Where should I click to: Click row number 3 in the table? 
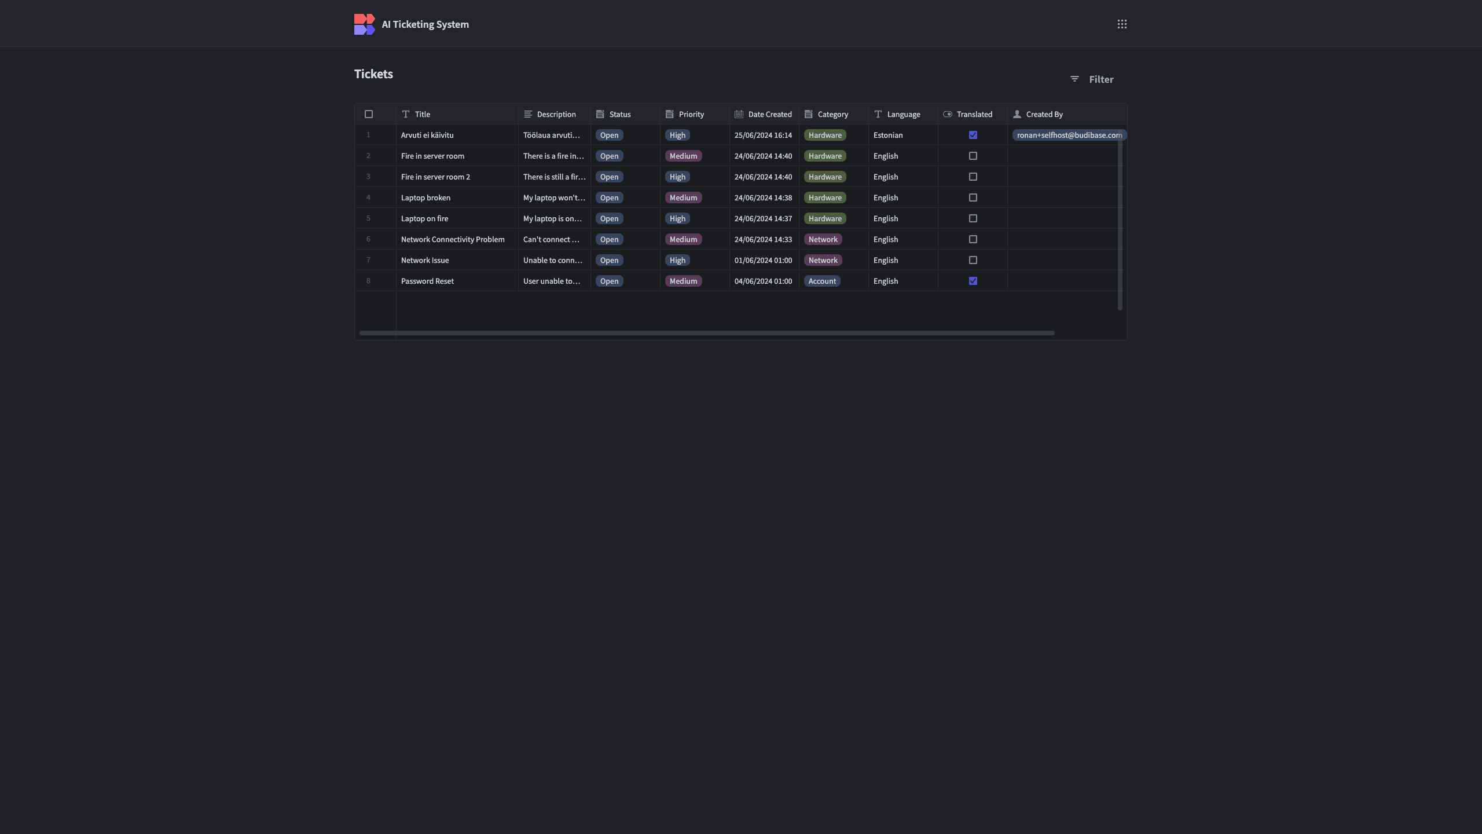pyautogui.click(x=368, y=177)
